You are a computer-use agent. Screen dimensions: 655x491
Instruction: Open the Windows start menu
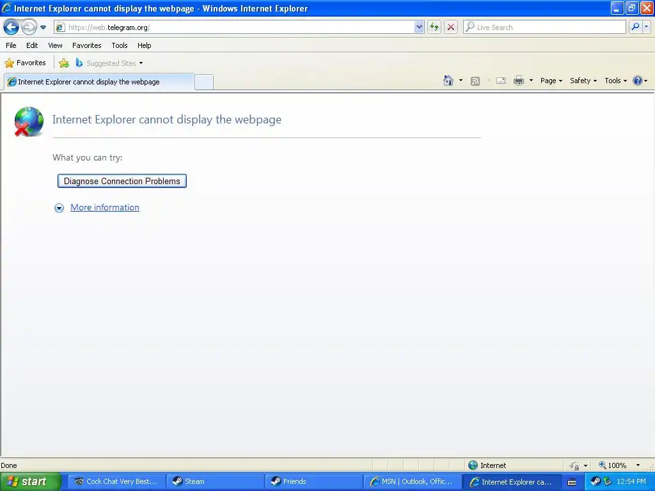(x=30, y=481)
